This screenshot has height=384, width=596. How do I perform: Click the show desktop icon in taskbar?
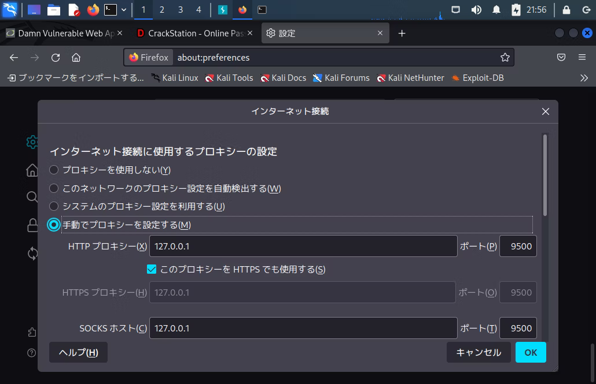[34, 9]
